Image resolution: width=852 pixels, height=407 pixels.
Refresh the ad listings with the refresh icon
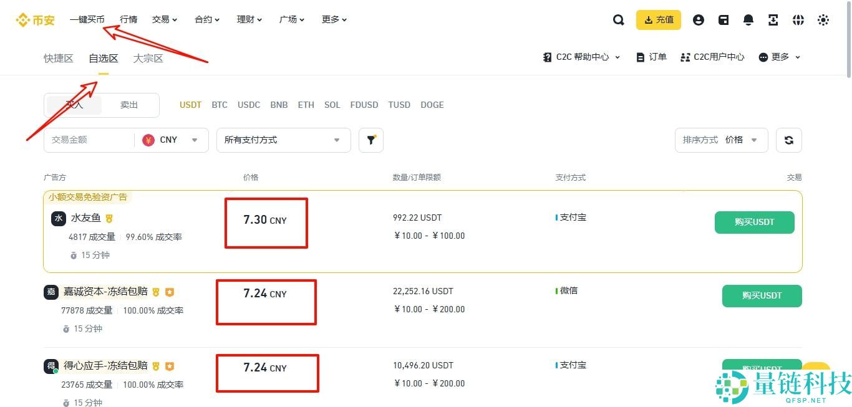[788, 140]
